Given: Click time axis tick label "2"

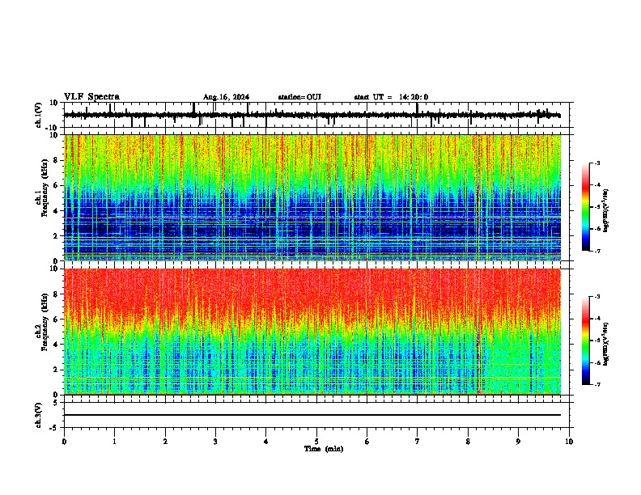Looking at the screenshot, I should (x=165, y=442).
